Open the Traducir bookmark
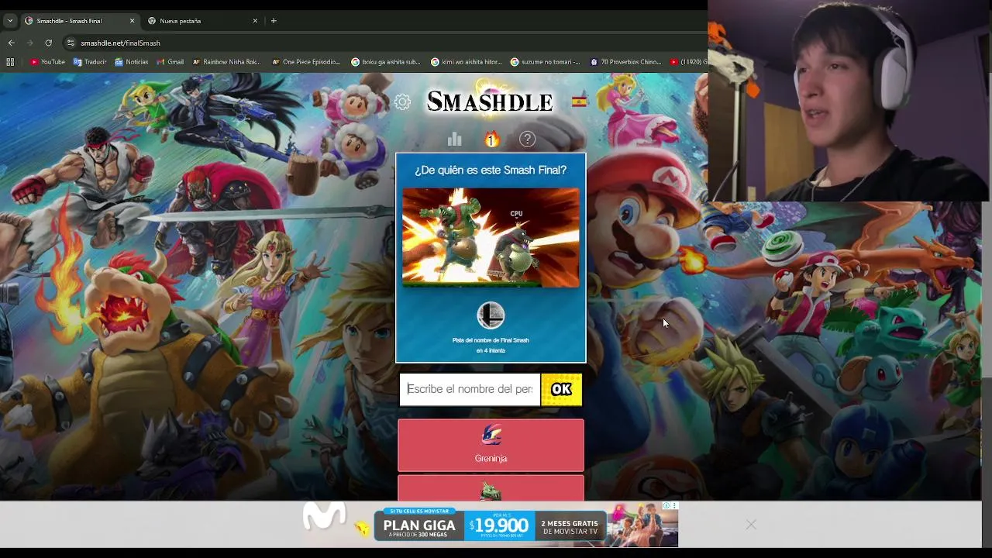 (x=90, y=62)
